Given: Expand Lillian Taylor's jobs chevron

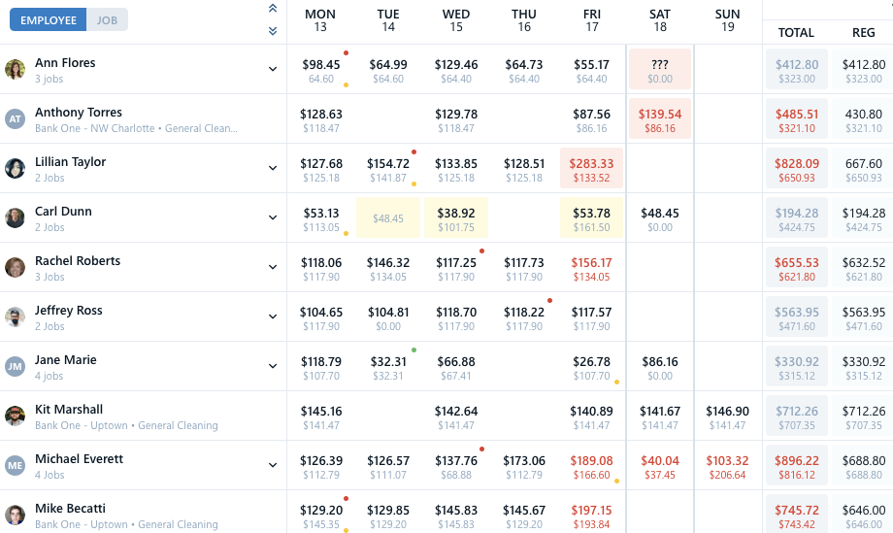Looking at the screenshot, I should coord(273,168).
